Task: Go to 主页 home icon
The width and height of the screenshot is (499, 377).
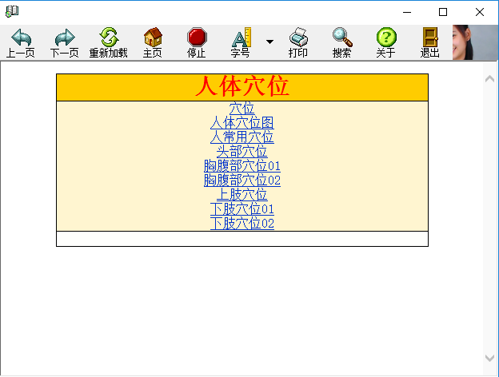Action: [152, 38]
